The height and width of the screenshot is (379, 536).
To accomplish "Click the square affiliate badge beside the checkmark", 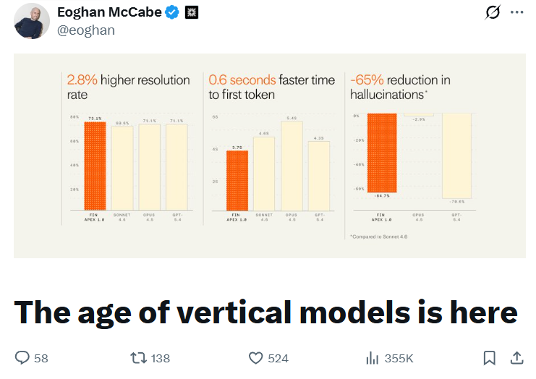I will pos(192,12).
